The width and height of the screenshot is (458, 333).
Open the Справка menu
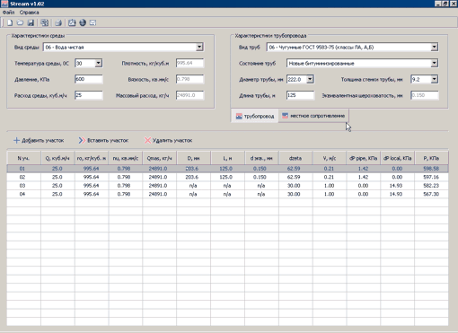tap(30, 13)
